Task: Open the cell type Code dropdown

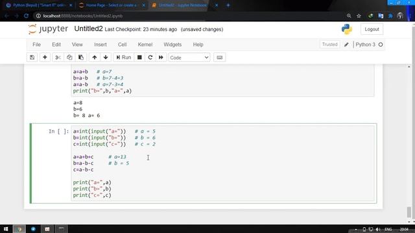Action: click(189, 58)
